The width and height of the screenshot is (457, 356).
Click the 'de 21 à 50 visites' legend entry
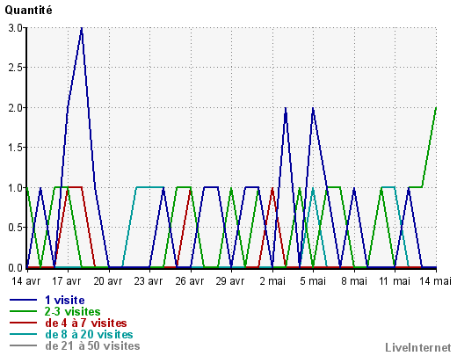(x=92, y=346)
